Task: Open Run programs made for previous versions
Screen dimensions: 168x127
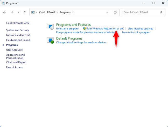Action: click(x=87, y=33)
